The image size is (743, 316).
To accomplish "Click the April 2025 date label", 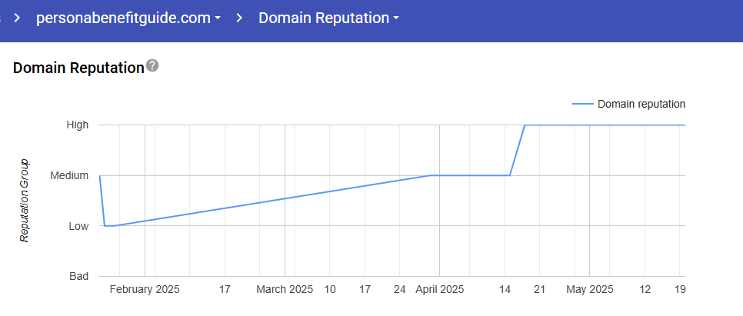I will point(440,290).
